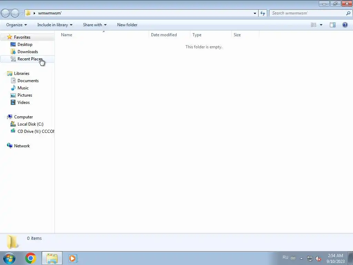Click the Network globe icon
The height and width of the screenshot is (265, 353).
9,146
